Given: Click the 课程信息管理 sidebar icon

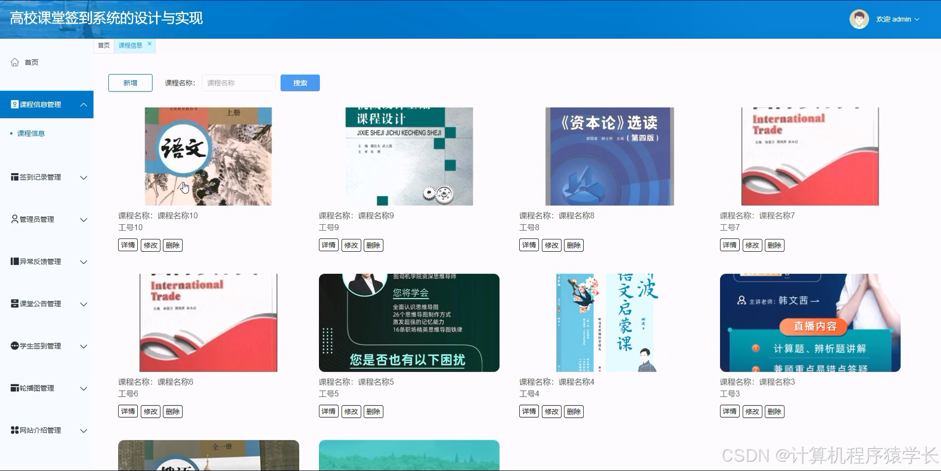Looking at the screenshot, I should click(15, 104).
